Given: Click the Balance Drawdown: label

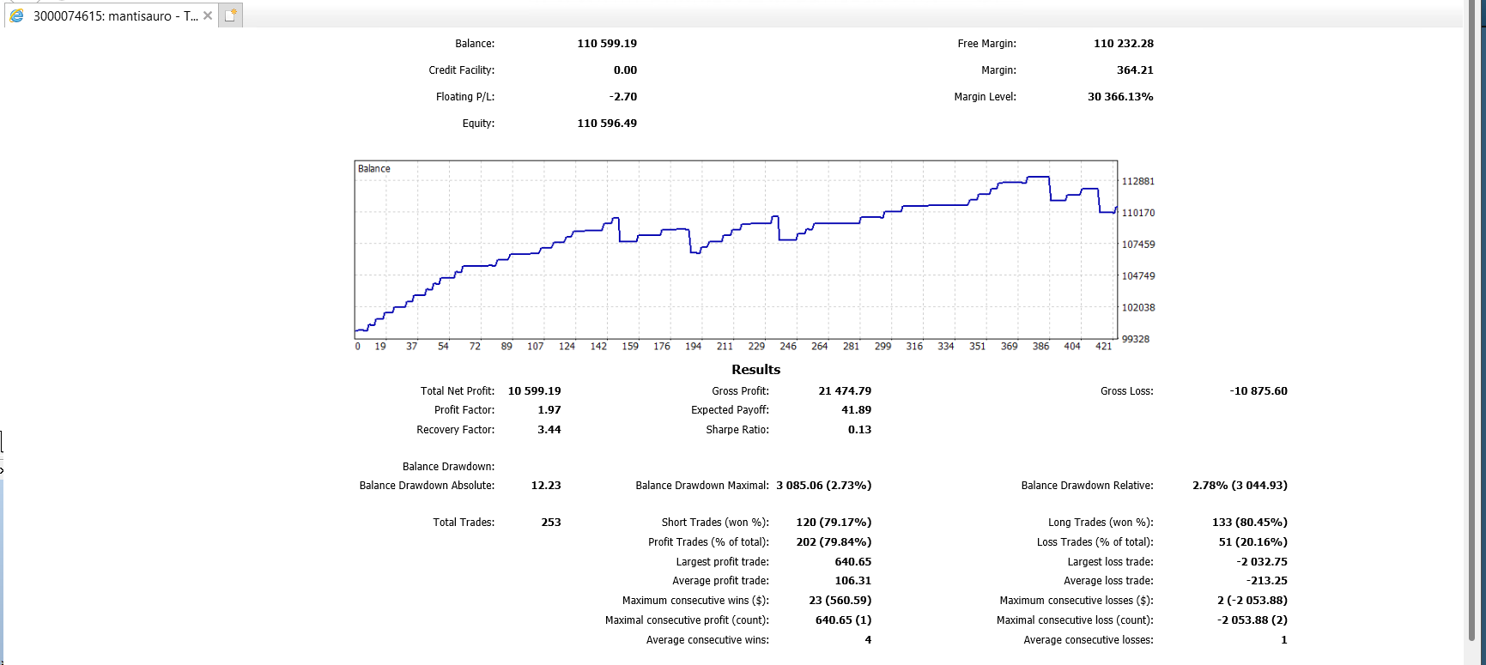Looking at the screenshot, I should [448, 467].
